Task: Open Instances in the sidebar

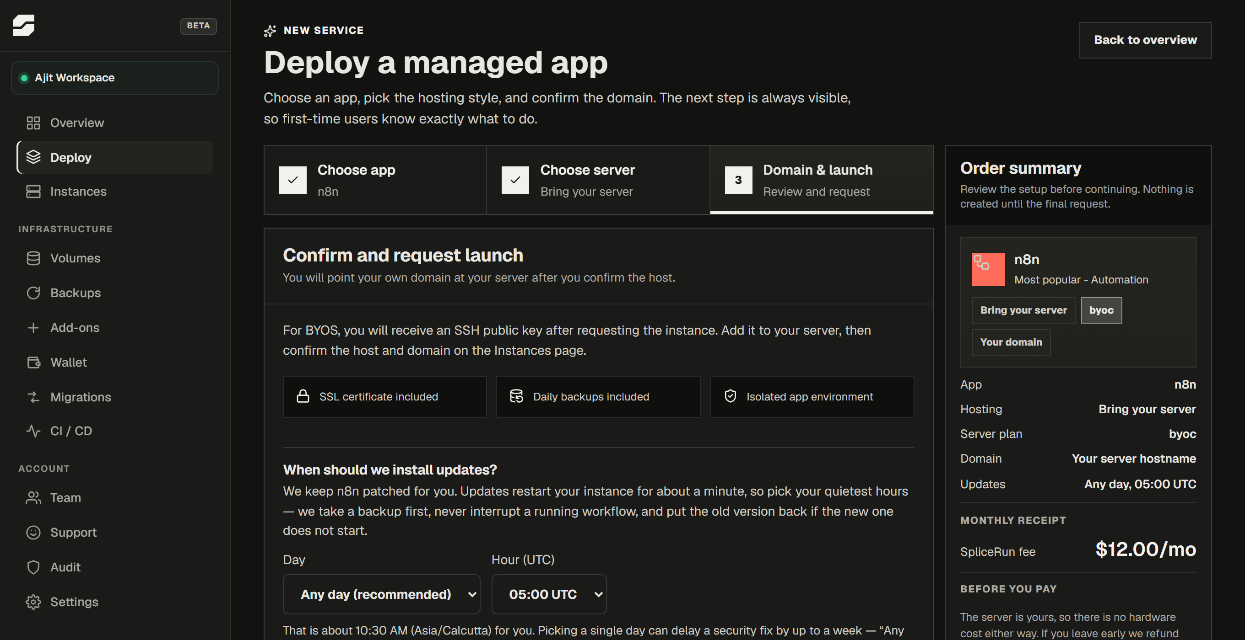Action: [x=114, y=192]
